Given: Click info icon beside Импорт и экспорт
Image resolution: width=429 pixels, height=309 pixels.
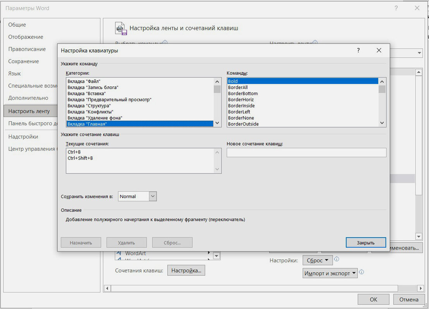Looking at the screenshot, I should (x=361, y=273).
